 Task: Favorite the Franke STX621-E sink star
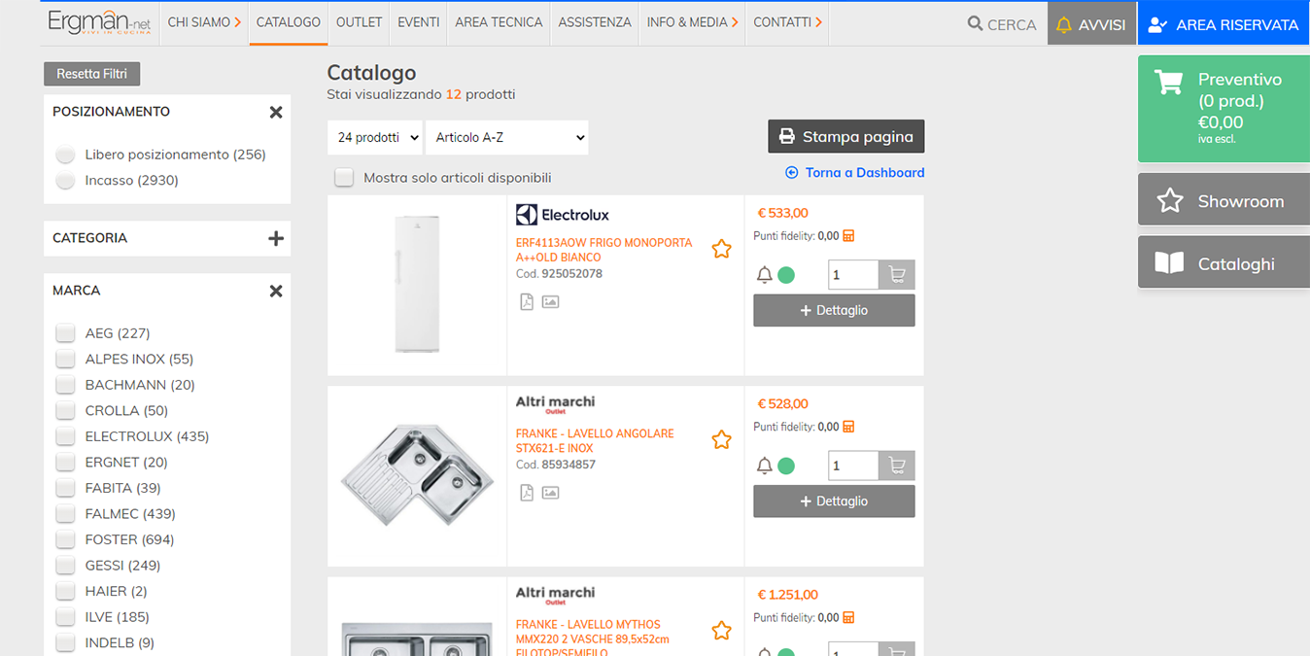tap(721, 440)
